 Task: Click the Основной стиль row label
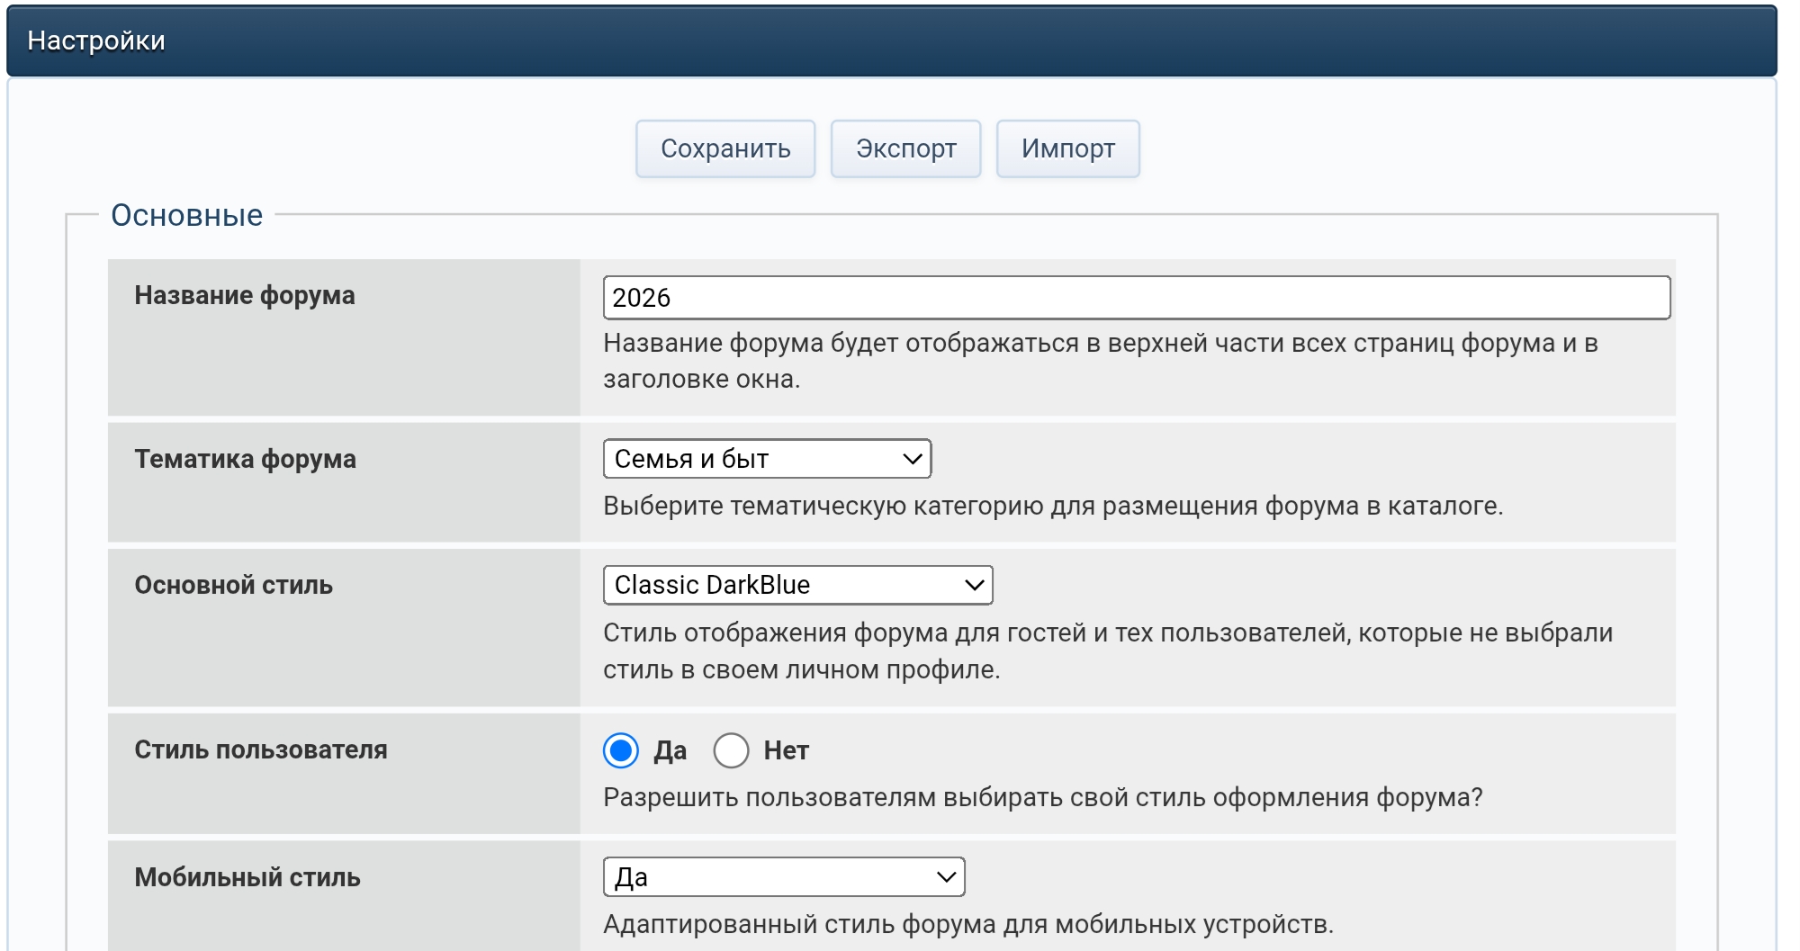pyautogui.click(x=233, y=585)
